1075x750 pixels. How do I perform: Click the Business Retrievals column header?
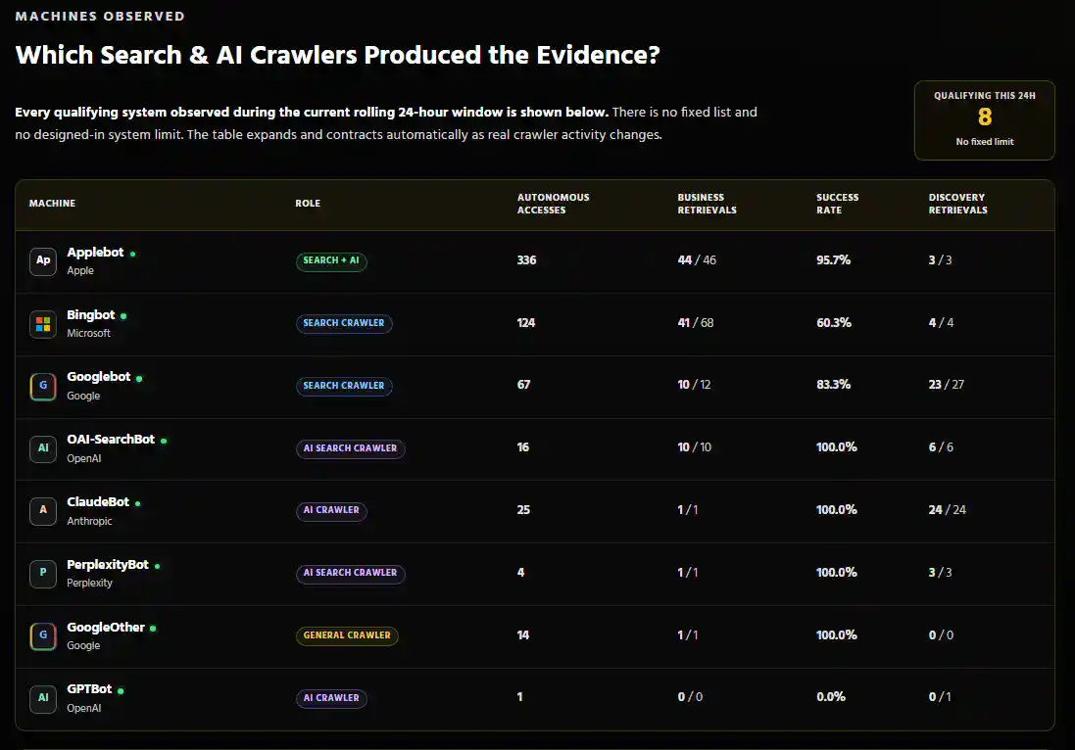click(707, 204)
